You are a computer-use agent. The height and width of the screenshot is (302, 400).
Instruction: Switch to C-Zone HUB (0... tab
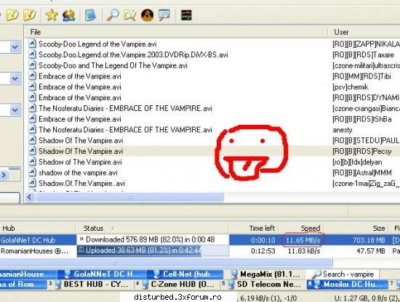pos(177,284)
